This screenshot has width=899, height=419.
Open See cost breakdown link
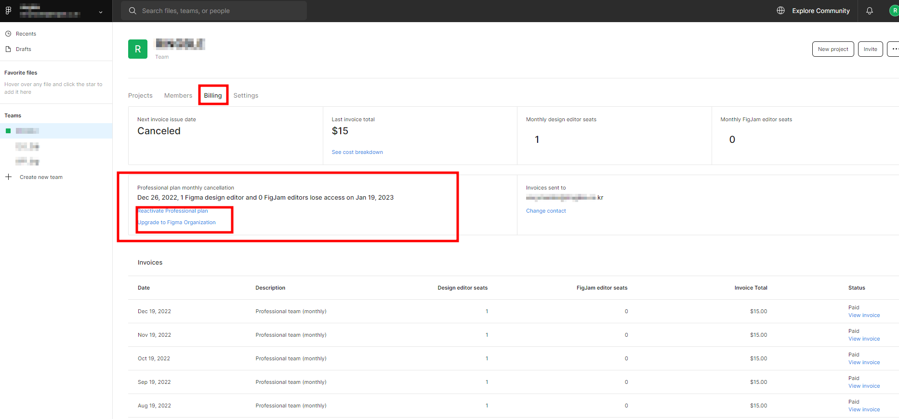pyautogui.click(x=357, y=152)
